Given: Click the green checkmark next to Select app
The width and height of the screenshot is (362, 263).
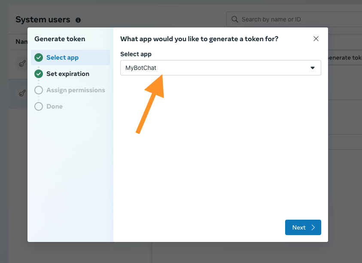Looking at the screenshot, I should pyautogui.click(x=39, y=57).
